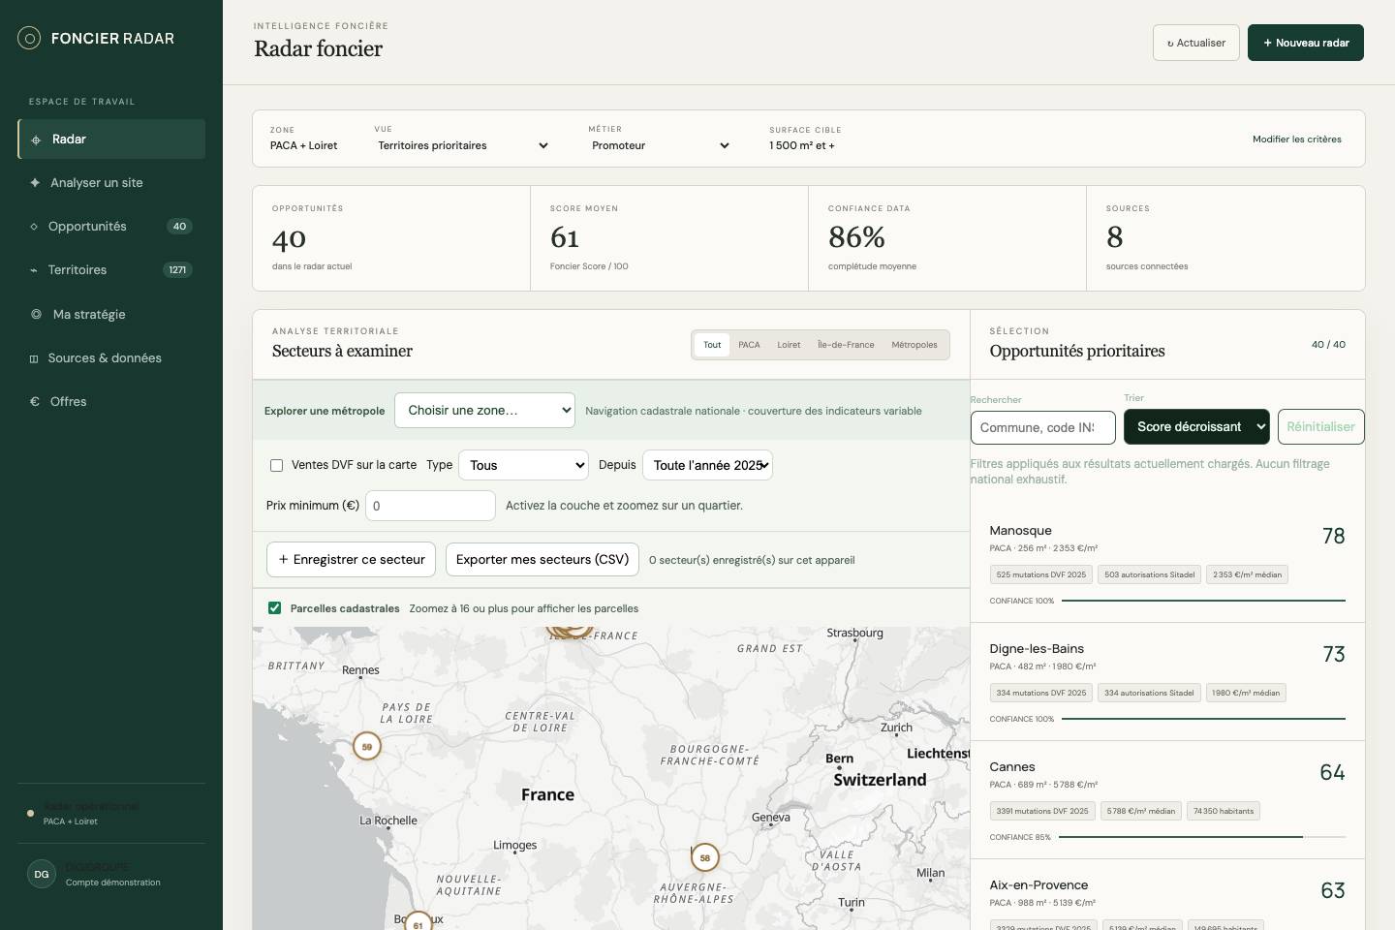Expand the Type dropdown set to Tous
This screenshot has width=1395, height=930.
click(x=523, y=465)
